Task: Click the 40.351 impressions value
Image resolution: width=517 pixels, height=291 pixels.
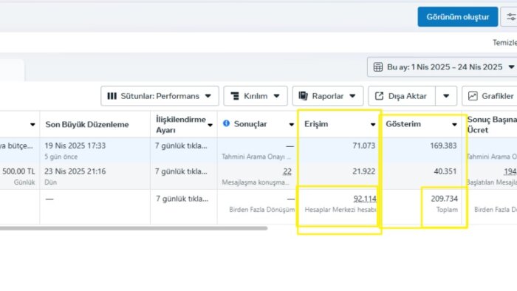Action: coord(445,171)
